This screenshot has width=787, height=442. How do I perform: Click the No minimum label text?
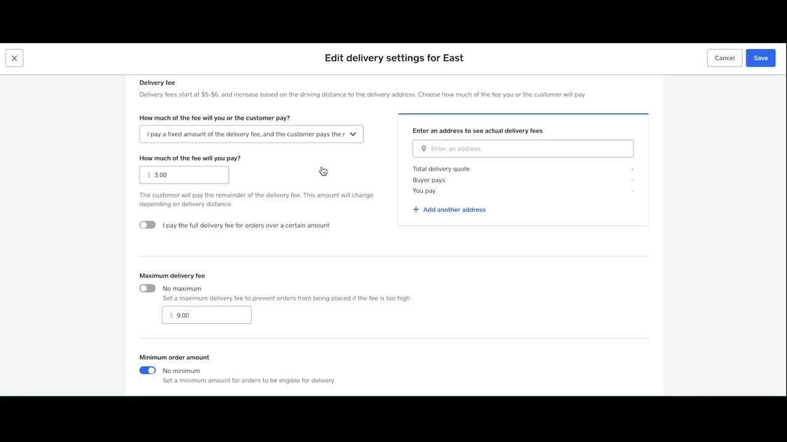tap(181, 371)
